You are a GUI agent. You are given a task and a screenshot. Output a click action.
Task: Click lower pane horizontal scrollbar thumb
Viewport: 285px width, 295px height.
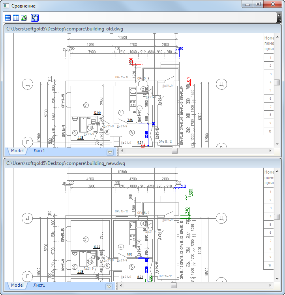tap(174, 285)
